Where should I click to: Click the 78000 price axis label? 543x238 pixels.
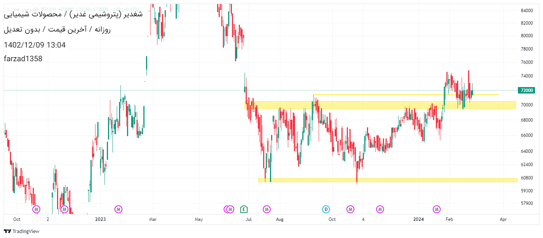pos(526,49)
